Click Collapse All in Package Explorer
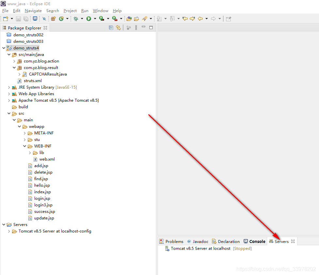The image size is (319, 275). [x=111, y=28]
